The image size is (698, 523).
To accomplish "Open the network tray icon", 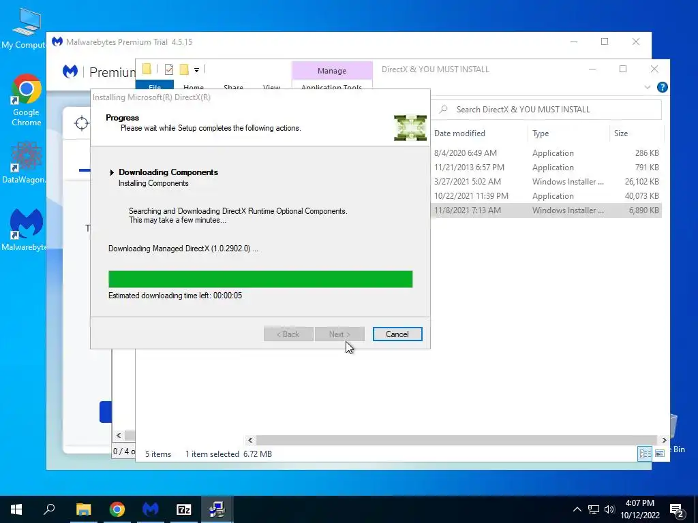I will [594, 509].
